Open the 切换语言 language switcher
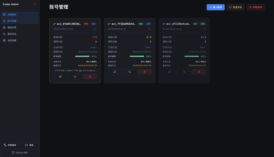The image size is (274, 157). pos(10,145)
